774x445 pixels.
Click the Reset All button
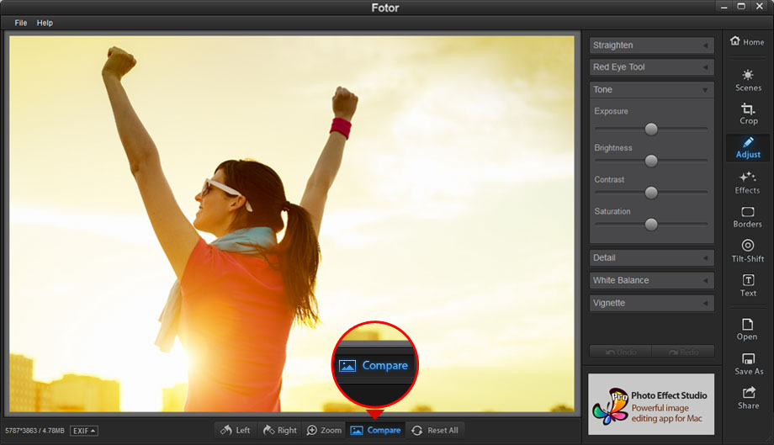click(x=435, y=430)
